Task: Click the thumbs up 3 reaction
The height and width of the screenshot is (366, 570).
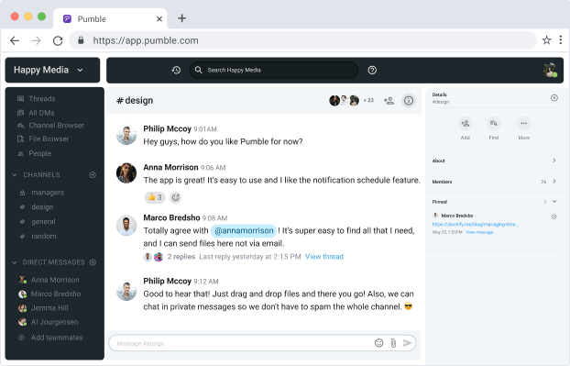Action: pos(155,197)
